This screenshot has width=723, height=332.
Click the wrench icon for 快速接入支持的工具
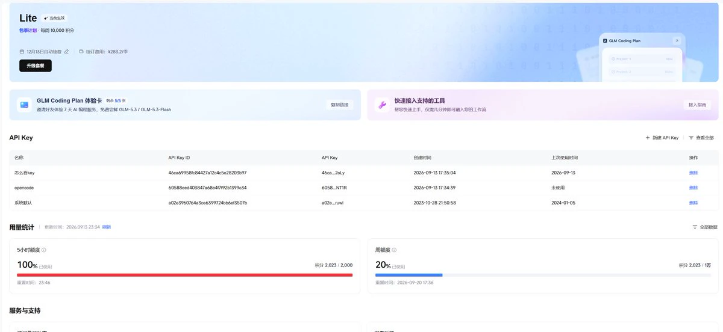(382, 105)
